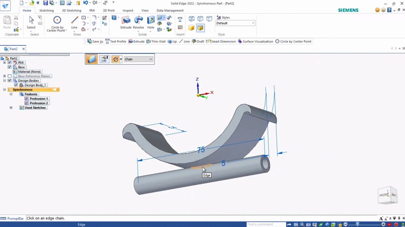Choose Circle by Center Point tool in ribbon
Screen dimensions: 405x227
click(x=57, y=24)
